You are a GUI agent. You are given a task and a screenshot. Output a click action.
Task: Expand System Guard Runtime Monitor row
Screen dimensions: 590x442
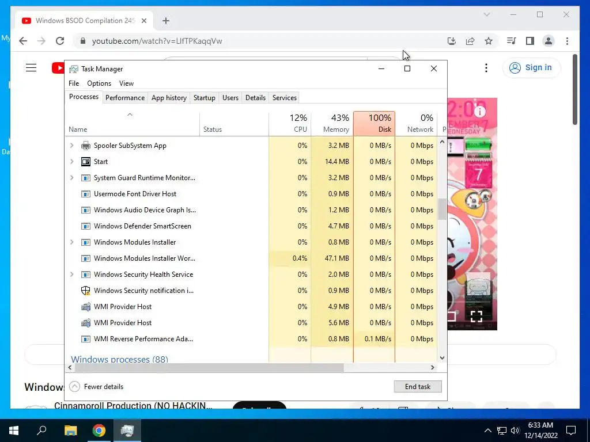(72, 178)
